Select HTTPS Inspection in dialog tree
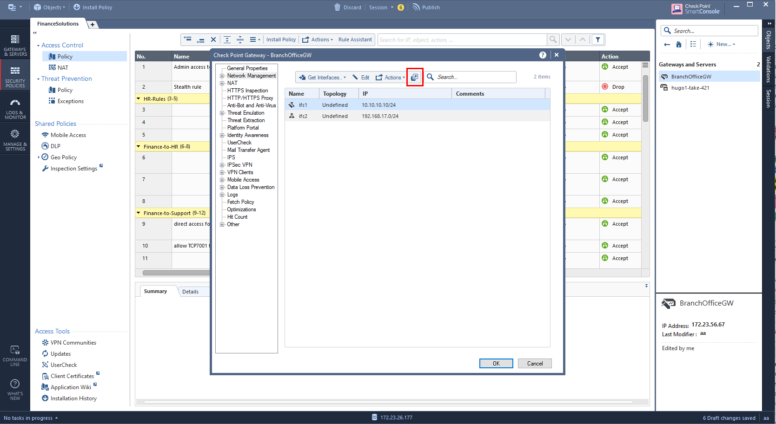 (x=247, y=91)
